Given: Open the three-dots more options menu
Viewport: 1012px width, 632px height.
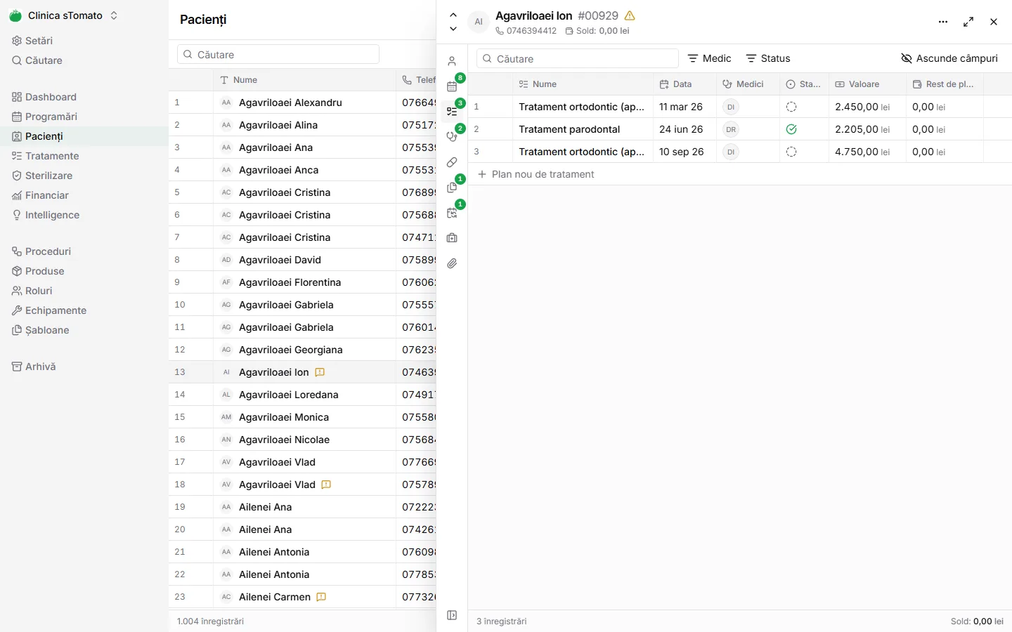Looking at the screenshot, I should click(x=943, y=22).
